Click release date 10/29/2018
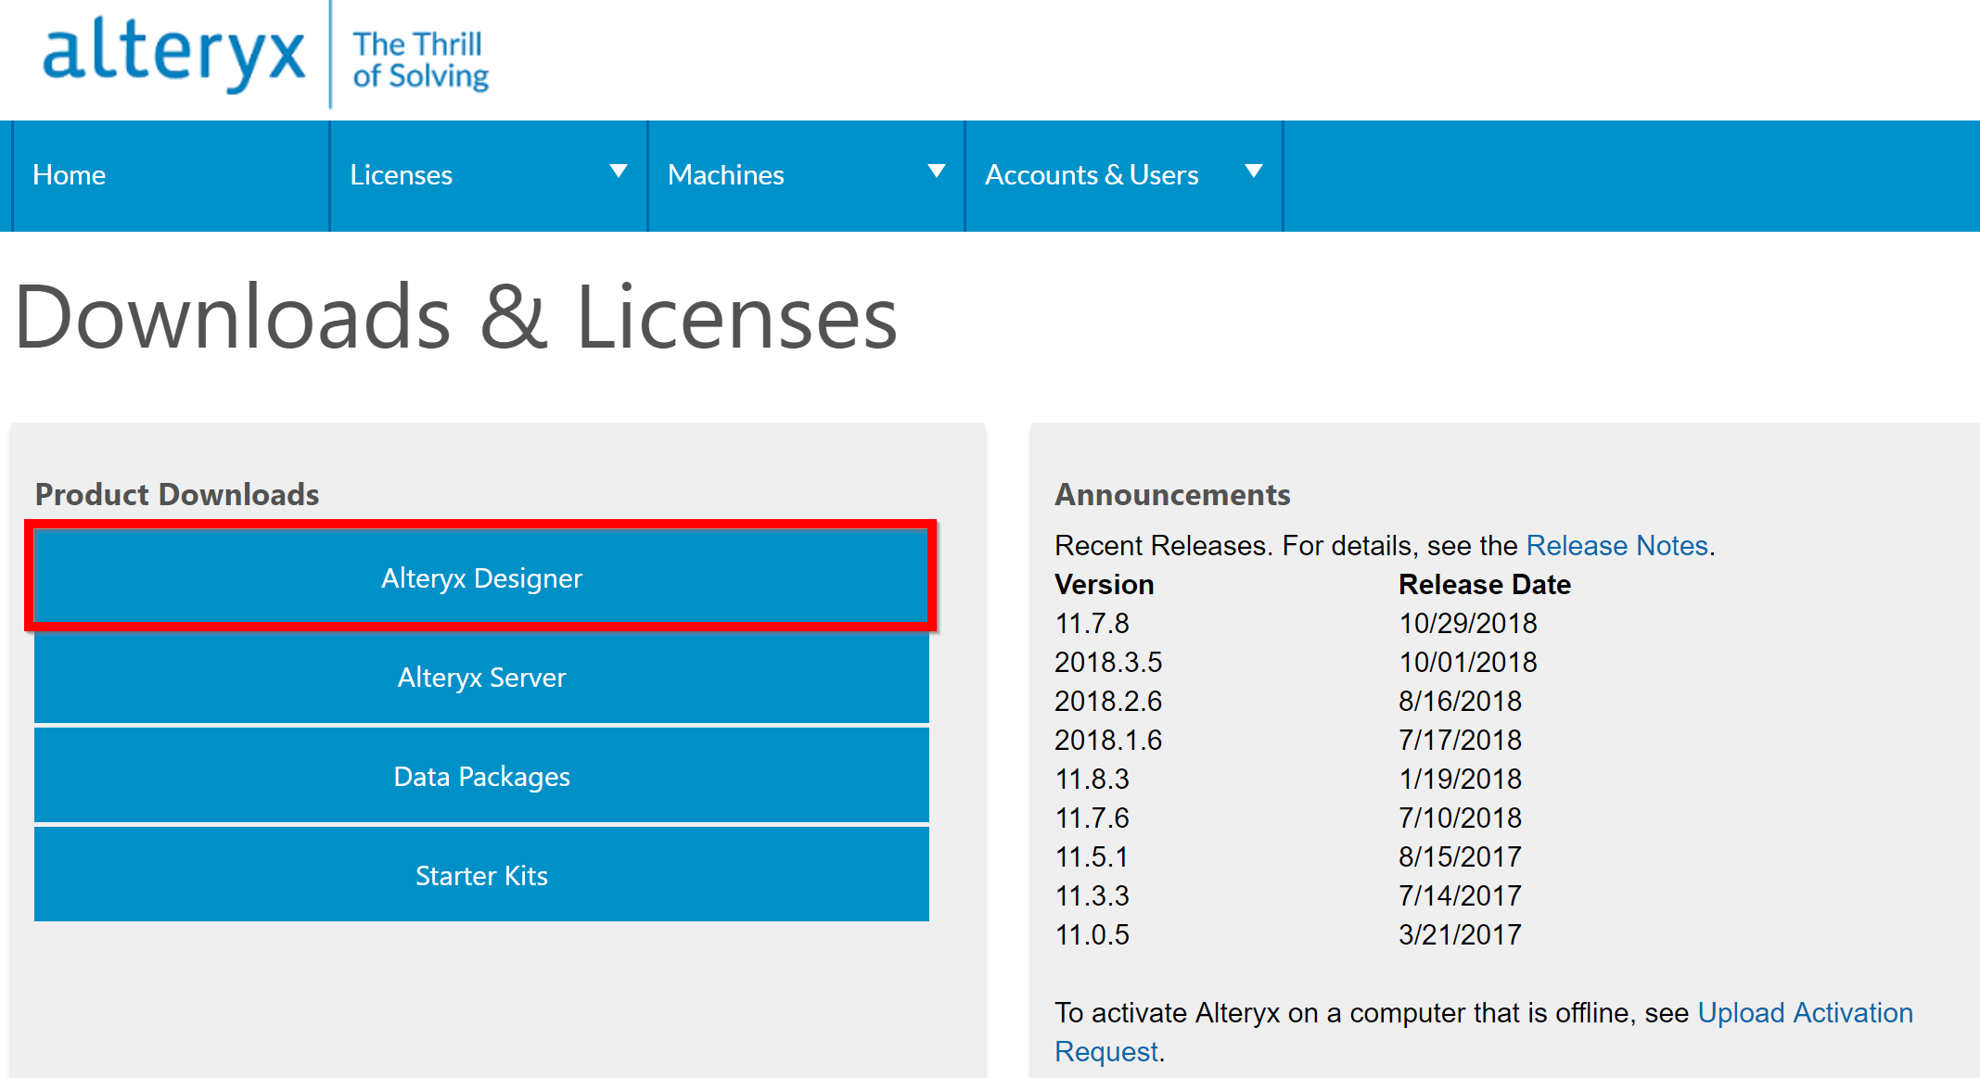The height and width of the screenshot is (1078, 1980). (1468, 623)
